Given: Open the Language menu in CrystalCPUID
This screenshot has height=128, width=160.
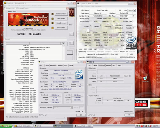Looking at the screenshot, I should (98, 6).
